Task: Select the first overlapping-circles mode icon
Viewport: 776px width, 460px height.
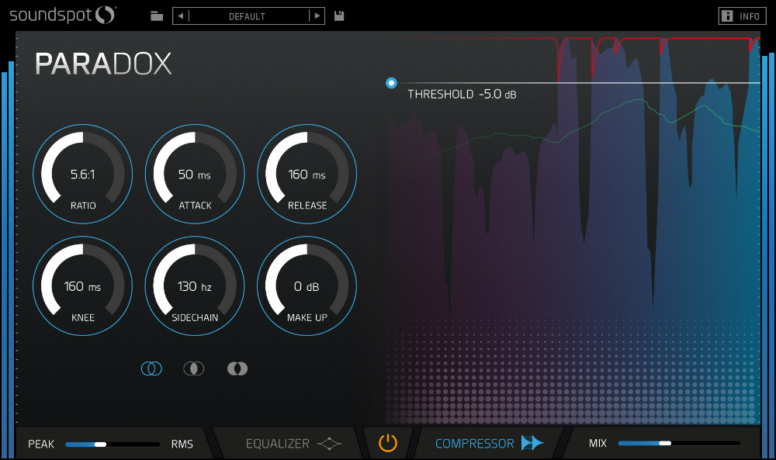Action: click(x=151, y=368)
